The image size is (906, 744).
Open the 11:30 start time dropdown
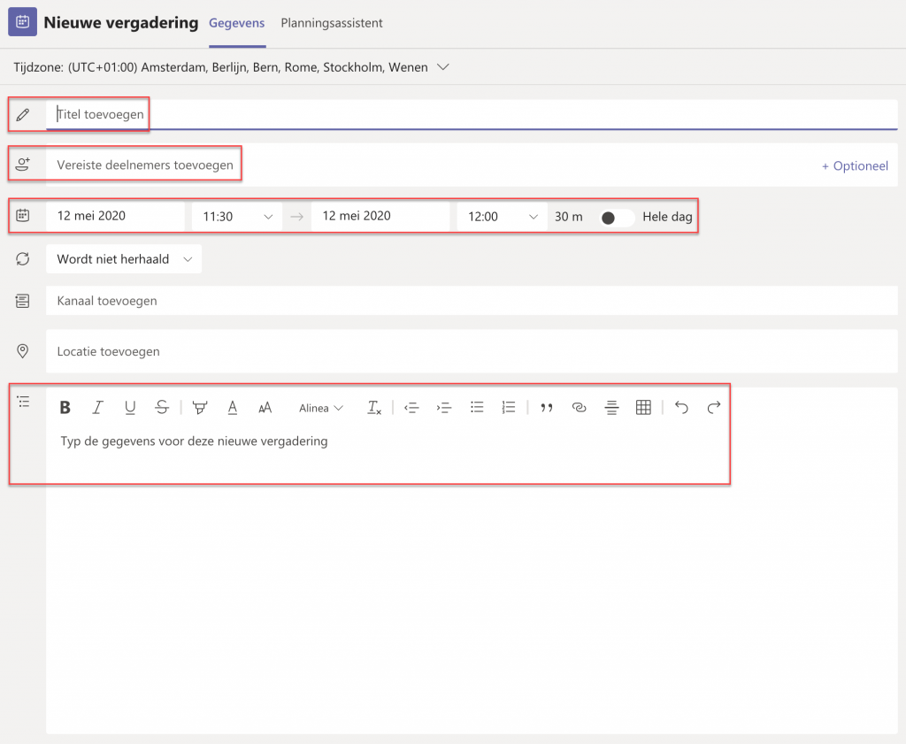pos(237,217)
